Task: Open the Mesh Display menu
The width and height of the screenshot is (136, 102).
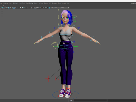Action: [x=29, y=3]
